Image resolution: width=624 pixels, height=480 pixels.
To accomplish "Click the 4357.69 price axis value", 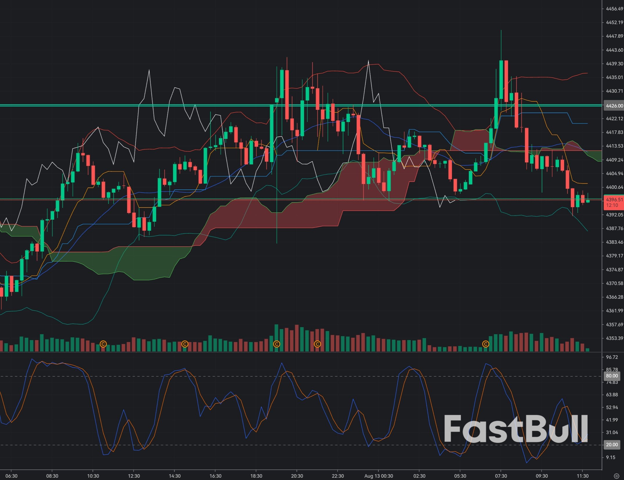I will (x=614, y=325).
